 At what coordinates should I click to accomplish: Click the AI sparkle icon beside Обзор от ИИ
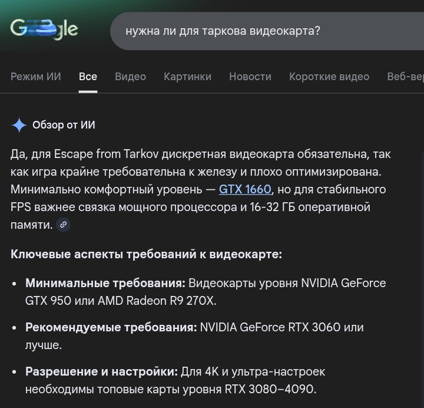pos(19,125)
